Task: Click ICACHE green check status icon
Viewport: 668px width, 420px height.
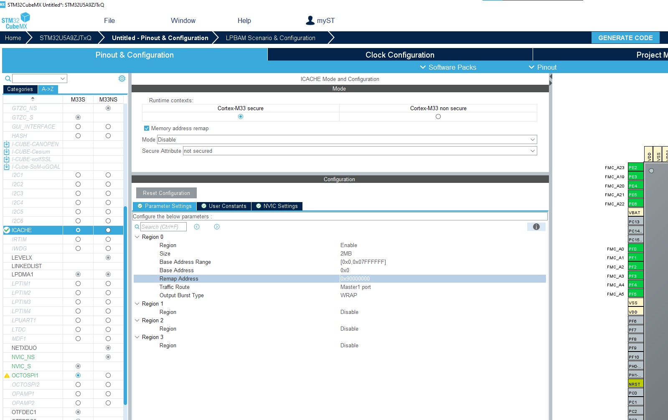Action: [x=7, y=230]
